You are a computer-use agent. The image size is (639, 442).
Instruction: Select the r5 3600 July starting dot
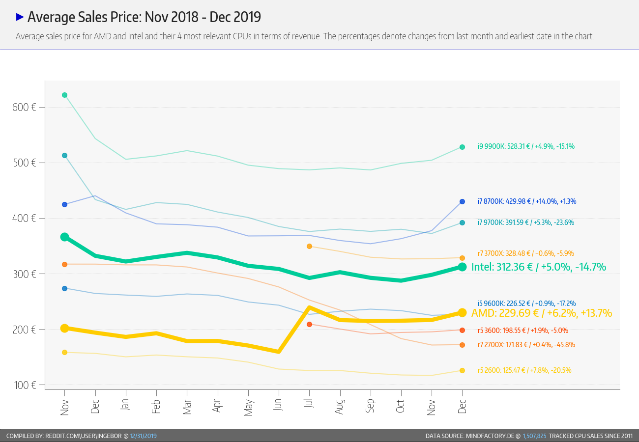tap(309, 324)
